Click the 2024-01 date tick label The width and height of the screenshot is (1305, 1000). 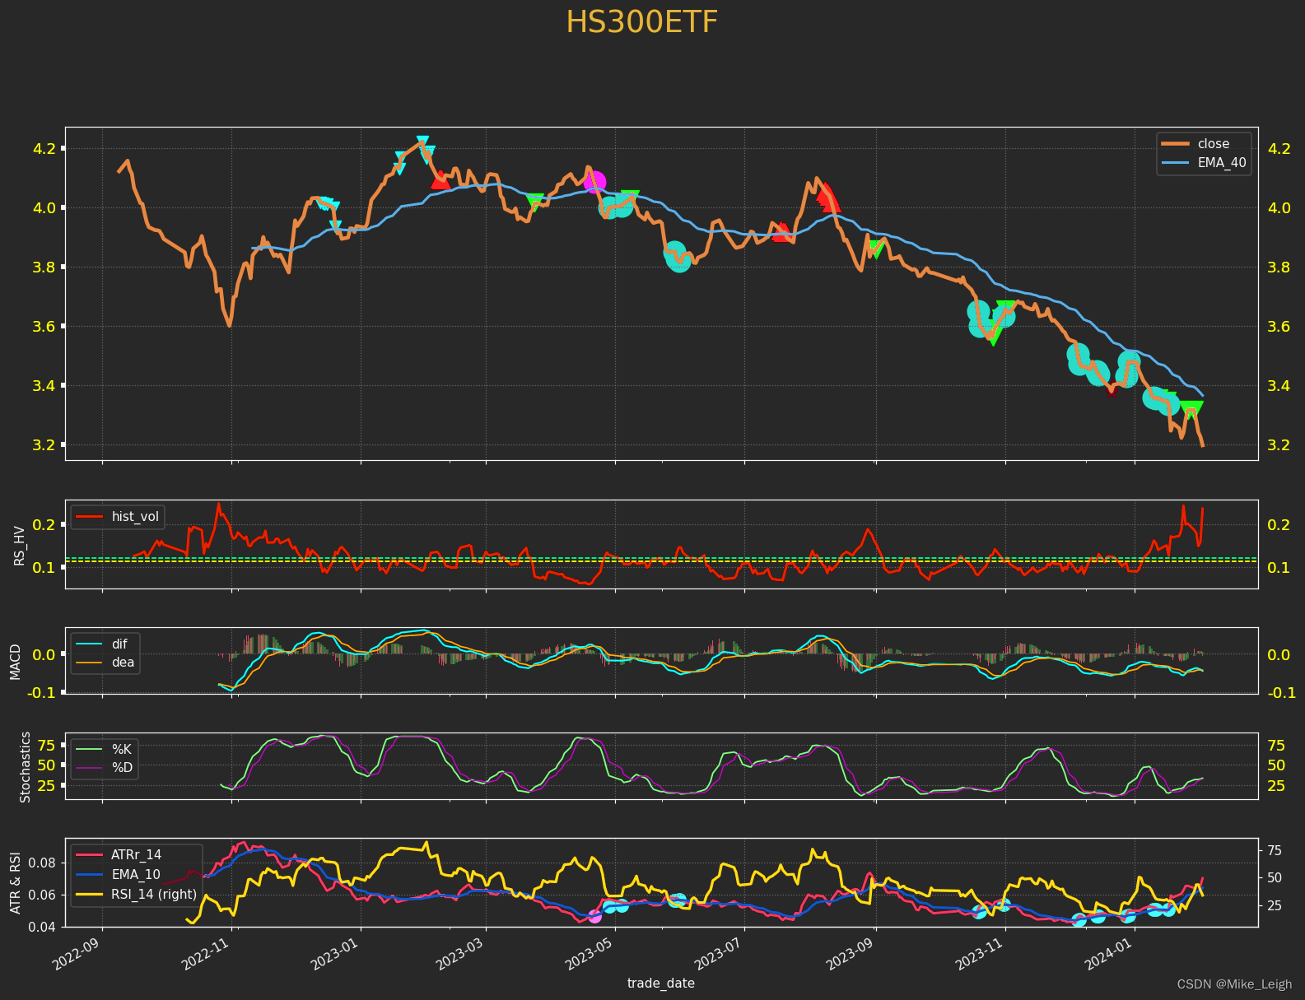coord(1110,953)
